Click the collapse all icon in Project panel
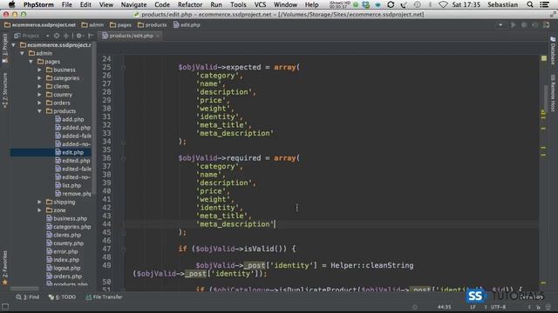Viewport: 558px width, 313px height. click(x=66, y=36)
